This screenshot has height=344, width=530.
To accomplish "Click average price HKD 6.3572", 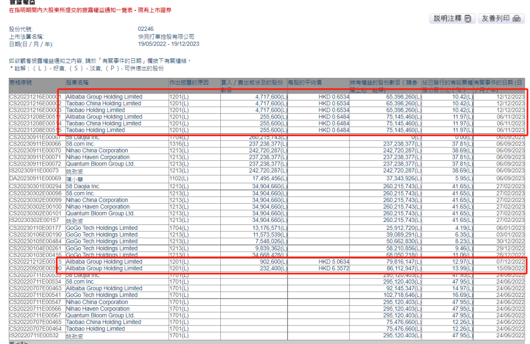I will click(334, 269).
